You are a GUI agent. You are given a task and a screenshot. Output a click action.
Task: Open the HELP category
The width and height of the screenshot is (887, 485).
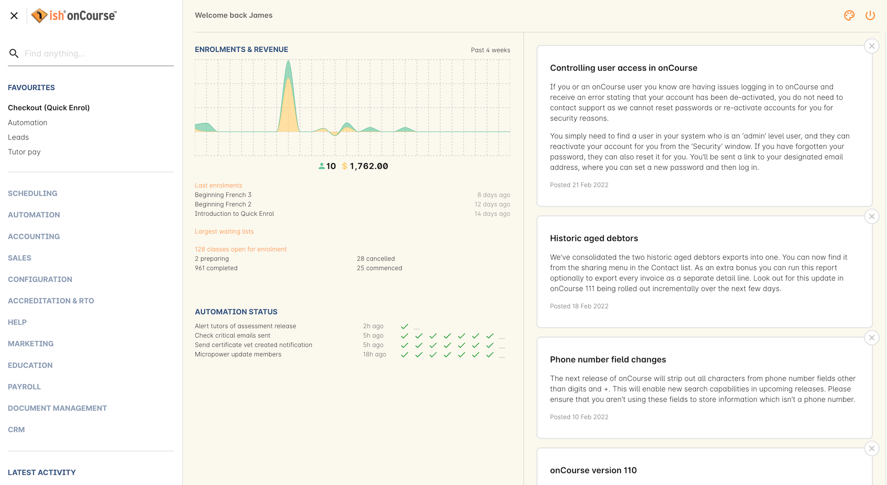17,322
